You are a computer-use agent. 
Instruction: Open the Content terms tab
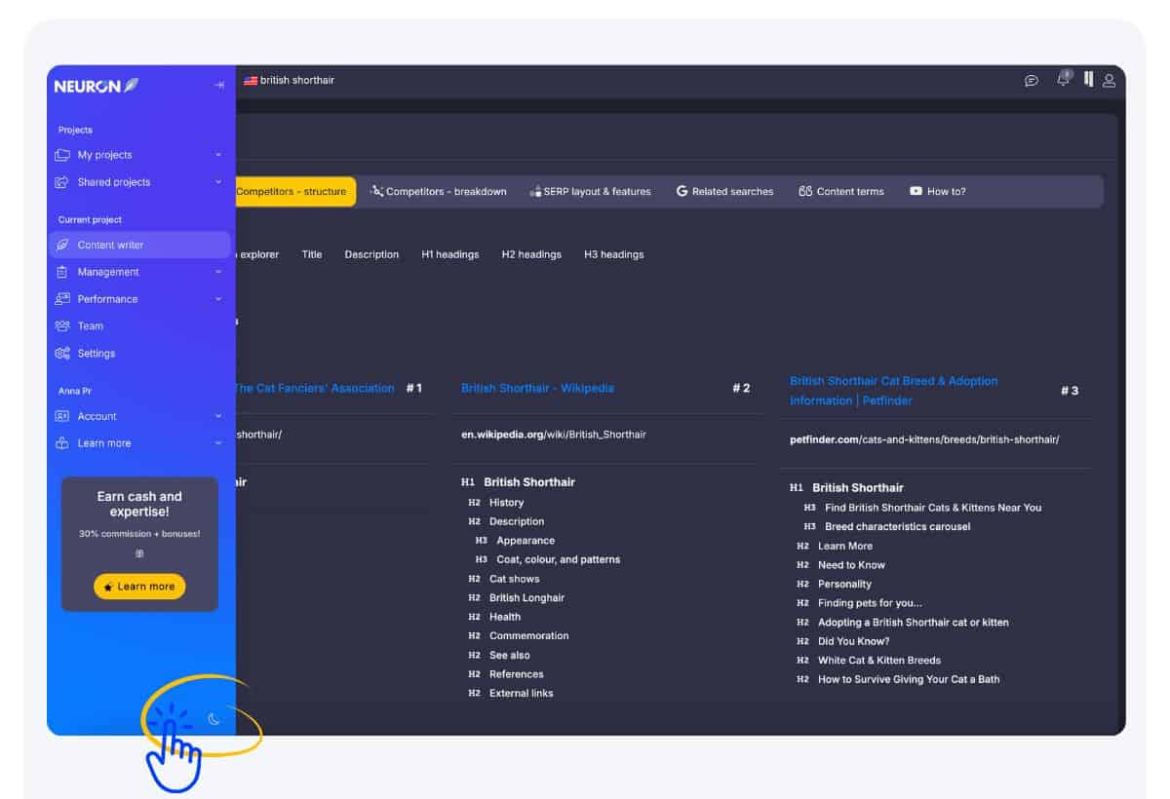coord(840,192)
